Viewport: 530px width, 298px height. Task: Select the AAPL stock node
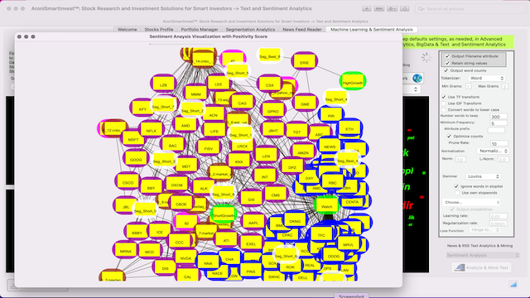[x=253, y=223]
